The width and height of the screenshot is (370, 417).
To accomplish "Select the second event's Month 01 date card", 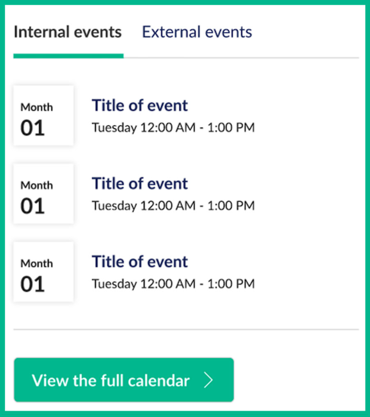I will click(43, 193).
